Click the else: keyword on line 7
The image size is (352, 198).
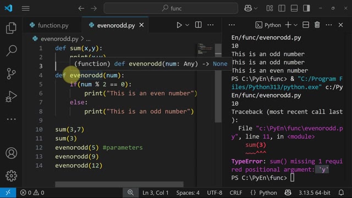[79, 102]
